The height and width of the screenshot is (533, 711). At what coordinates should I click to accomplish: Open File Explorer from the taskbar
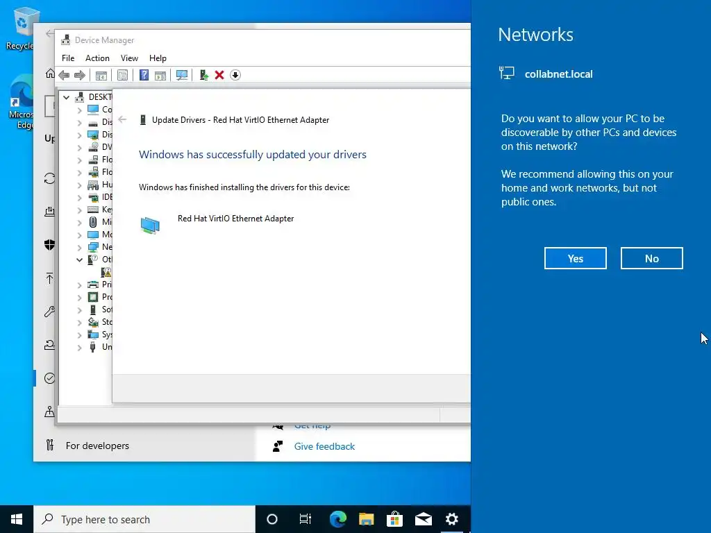tap(367, 519)
